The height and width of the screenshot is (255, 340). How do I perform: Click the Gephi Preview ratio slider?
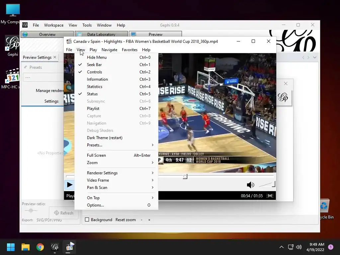point(31,210)
